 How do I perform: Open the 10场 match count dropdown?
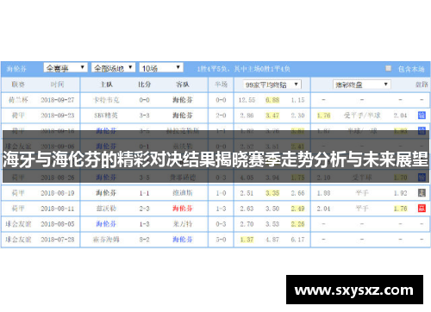(161, 68)
